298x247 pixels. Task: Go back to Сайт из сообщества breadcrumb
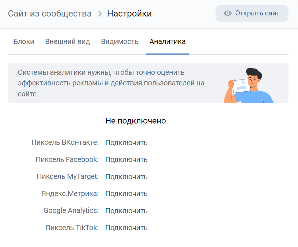[50, 14]
